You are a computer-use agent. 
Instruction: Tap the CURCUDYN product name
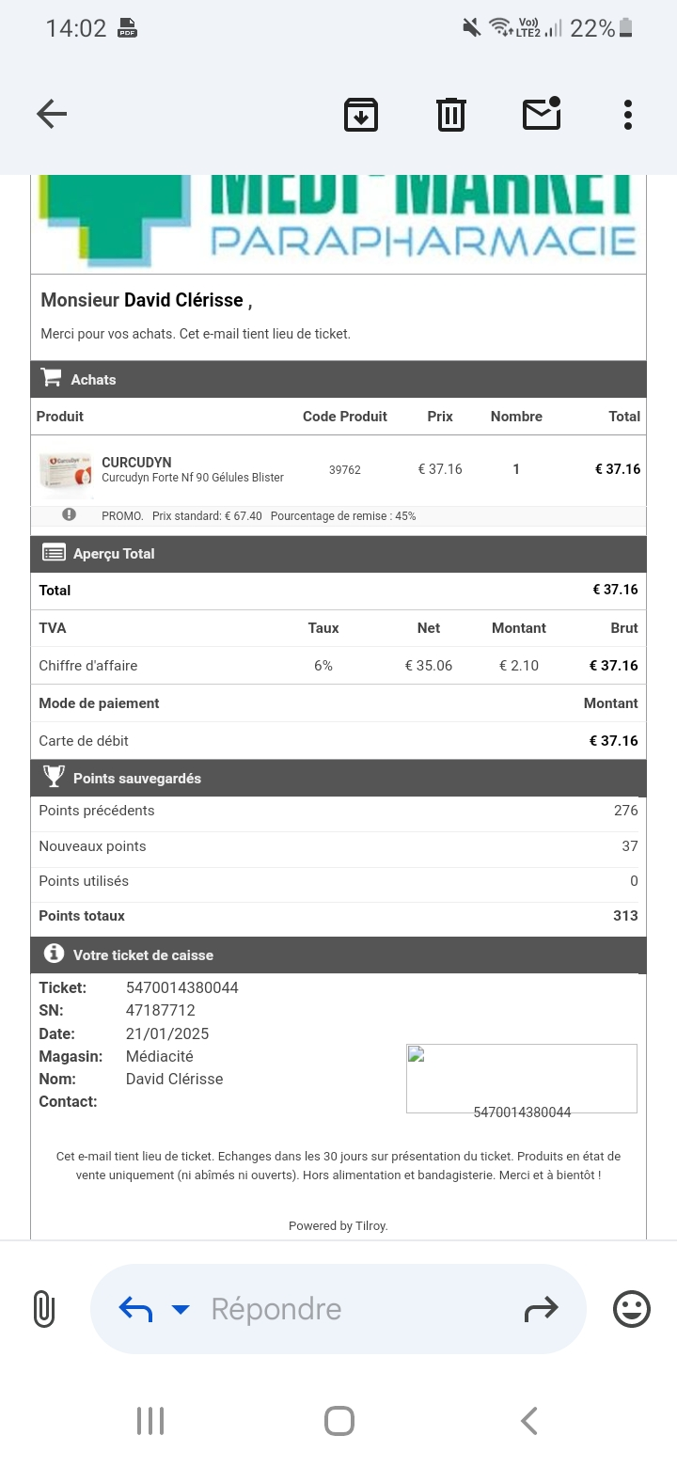coord(136,462)
